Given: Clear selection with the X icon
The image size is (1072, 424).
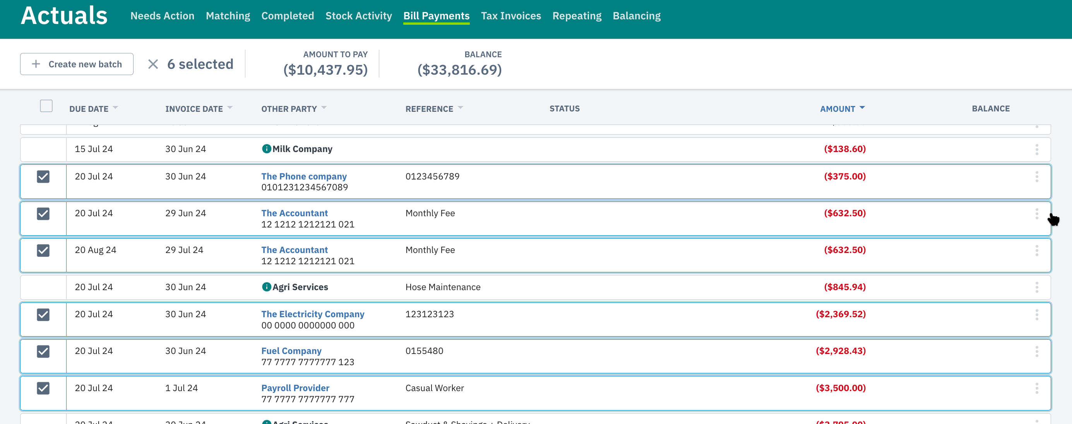Looking at the screenshot, I should tap(153, 64).
